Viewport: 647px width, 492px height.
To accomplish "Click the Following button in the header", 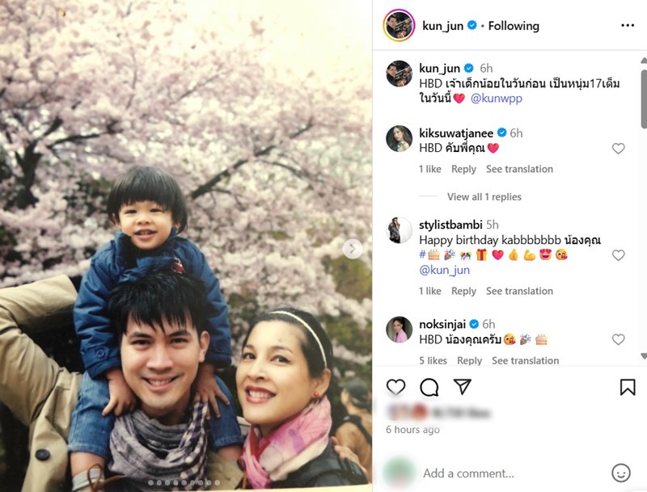I will tap(514, 26).
